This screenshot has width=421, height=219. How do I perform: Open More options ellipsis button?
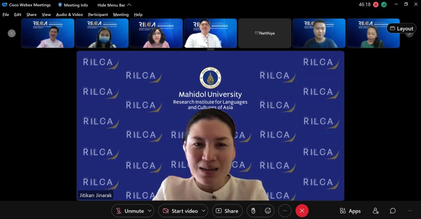click(x=285, y=211)
